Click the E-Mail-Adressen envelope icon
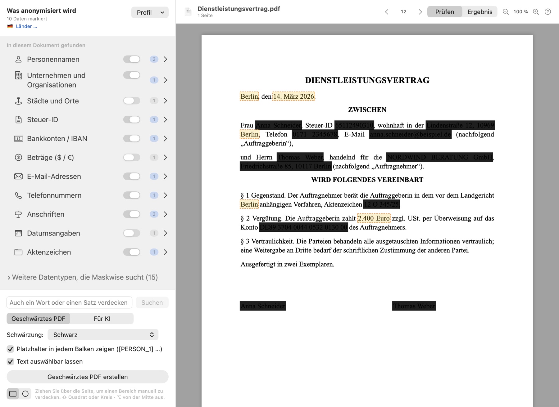 click(x=18, y=177)
